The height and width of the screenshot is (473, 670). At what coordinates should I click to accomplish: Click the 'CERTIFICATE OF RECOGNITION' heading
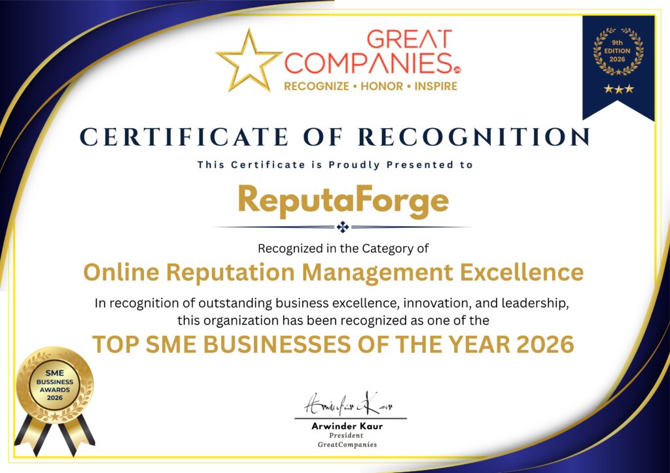point(335,137)
